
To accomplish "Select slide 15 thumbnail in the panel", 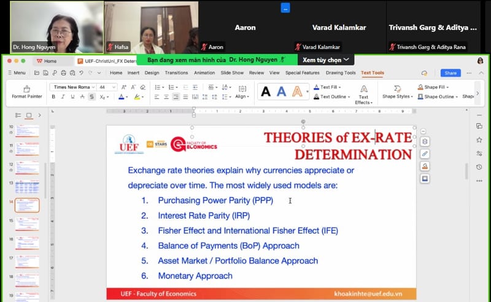I will click(x=27, y=223).
